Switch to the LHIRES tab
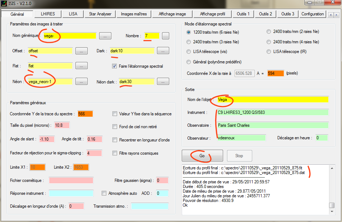The image size is (342, 222). 48,14
